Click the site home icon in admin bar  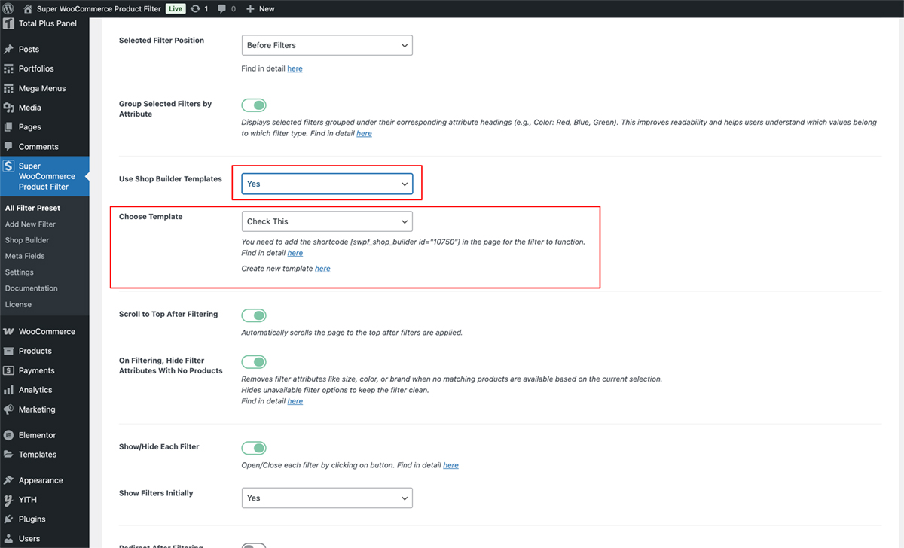click(x=28, y=9)
